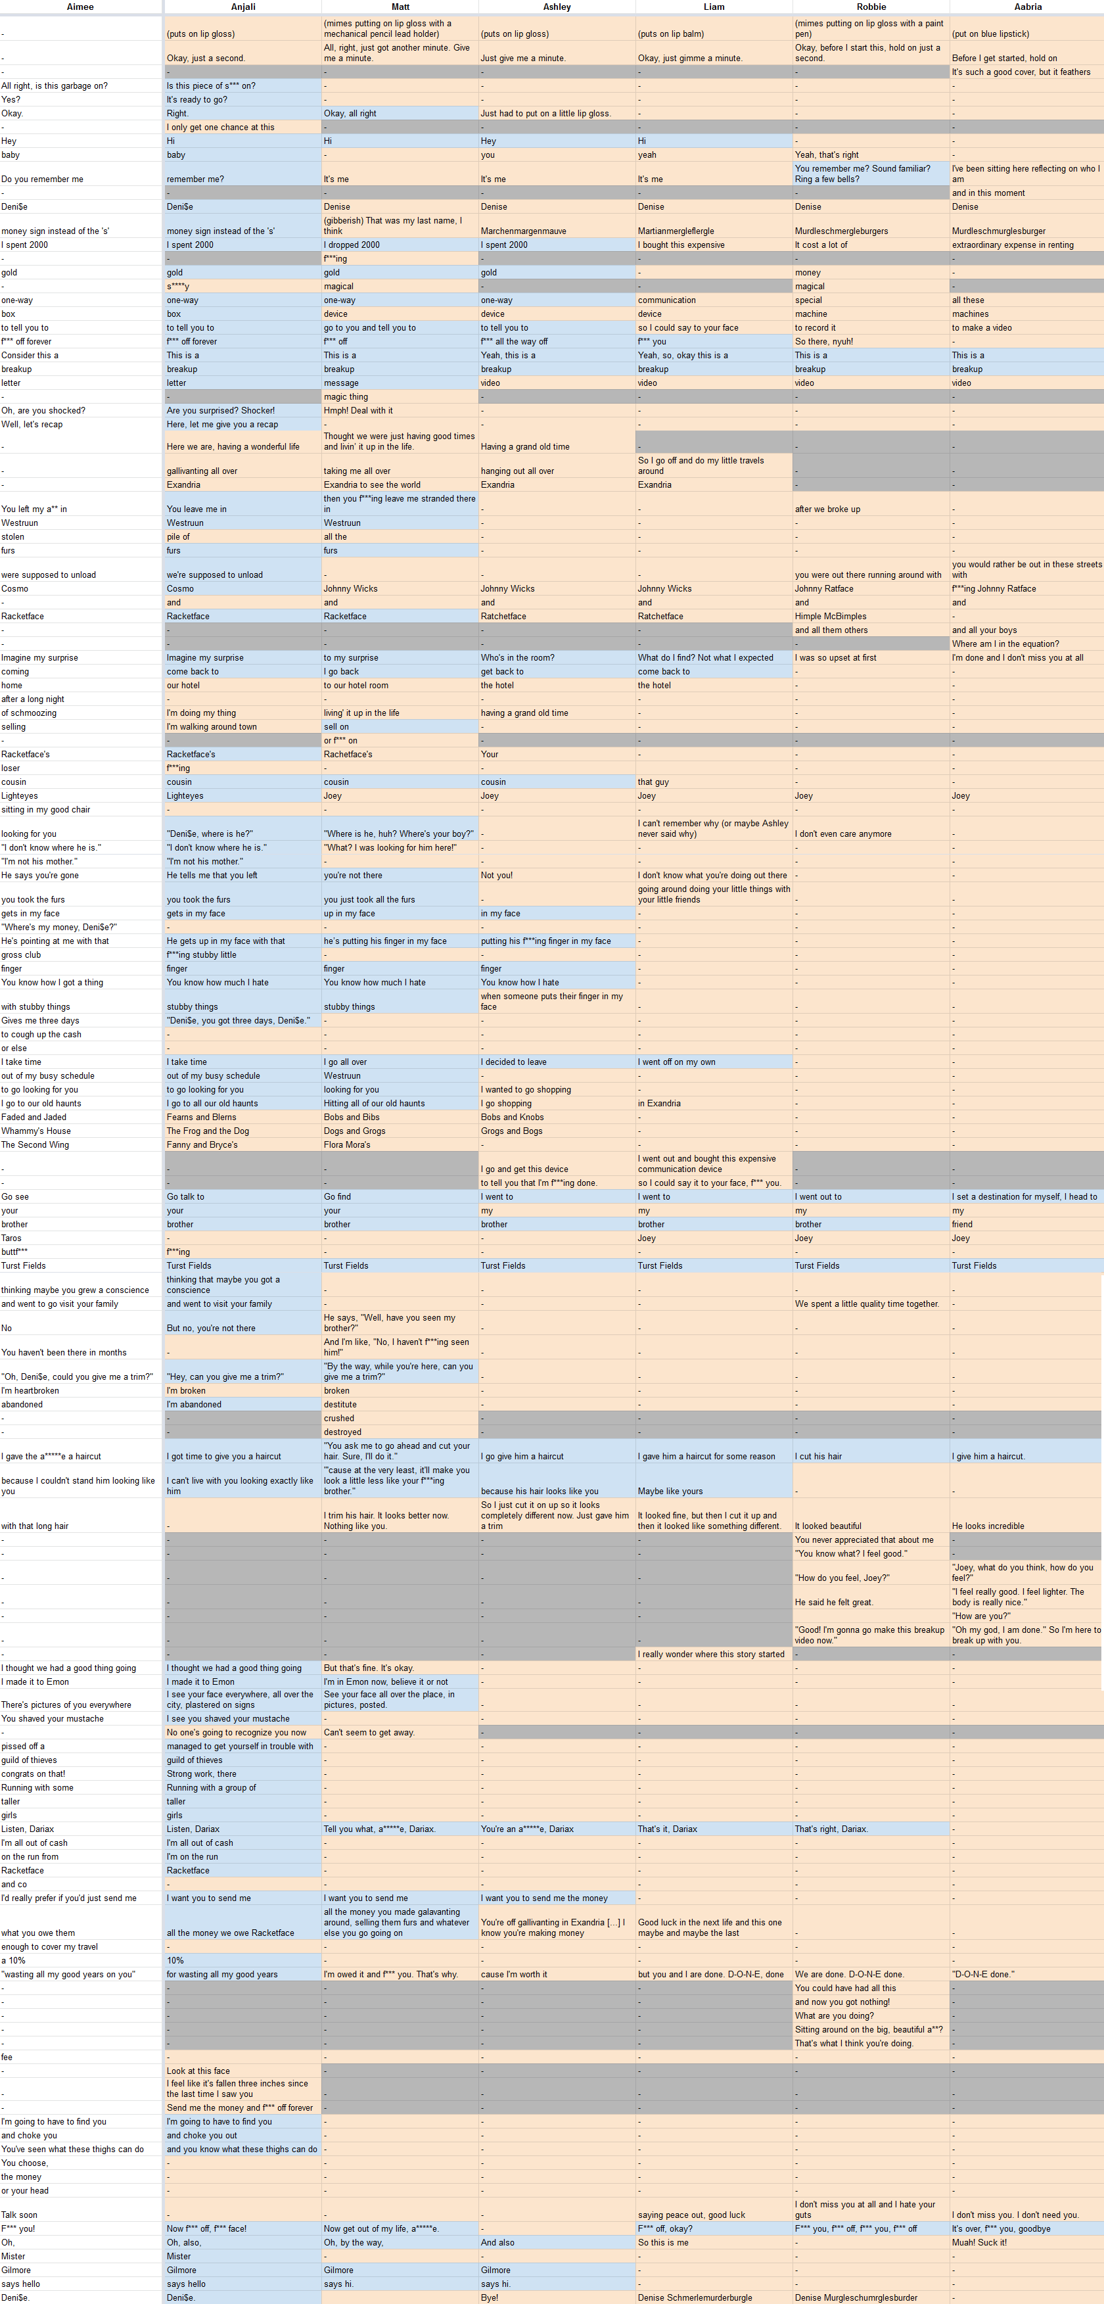Select the Ashley column header
Screen dimensions: 1104x2304
coord(557,7)
